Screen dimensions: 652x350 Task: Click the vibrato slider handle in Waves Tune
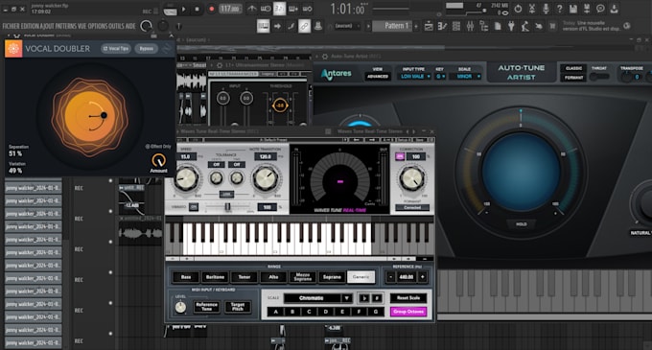coord(227,206)
